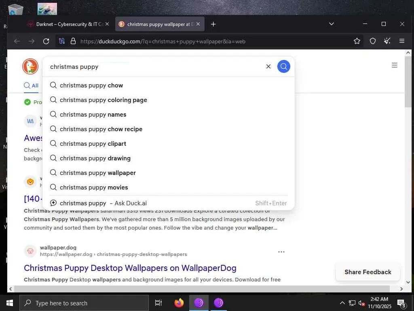Click the Share Feedback button
The width and height of the screenshot is (414, 311).
(x=368, y=272)
